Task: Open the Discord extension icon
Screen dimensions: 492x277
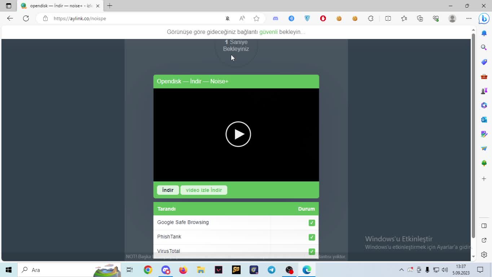Action: (276, 18)
